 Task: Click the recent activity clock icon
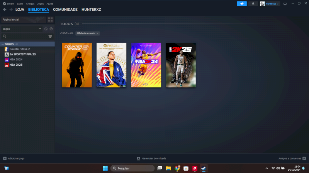point(46,29)
